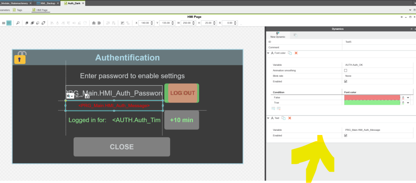Uncheck Enabled for the Text dynamic

[x=346, y=135]
